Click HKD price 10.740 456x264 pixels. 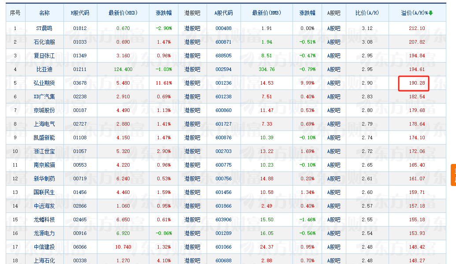(x=123, y=247)
